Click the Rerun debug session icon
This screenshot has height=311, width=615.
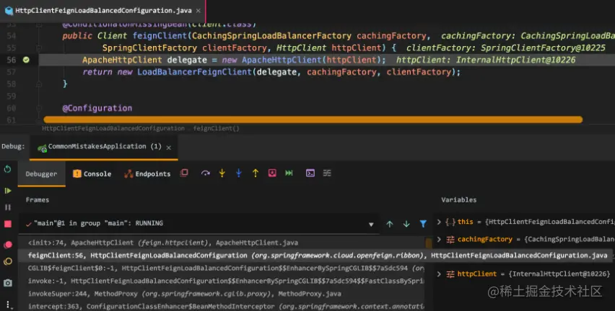click(x=7, y=169)
